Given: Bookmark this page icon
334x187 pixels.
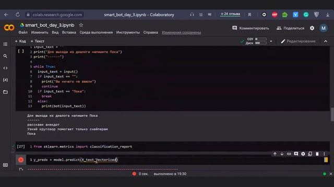Looking at the screenshot, I should tap(249, 15).
